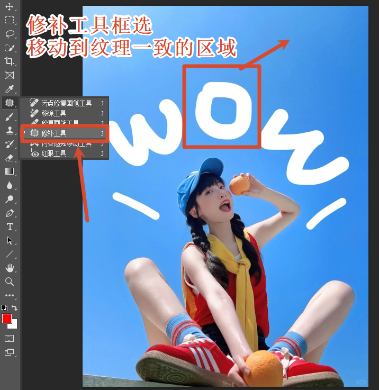Select the Line tool

coord(10,254)
